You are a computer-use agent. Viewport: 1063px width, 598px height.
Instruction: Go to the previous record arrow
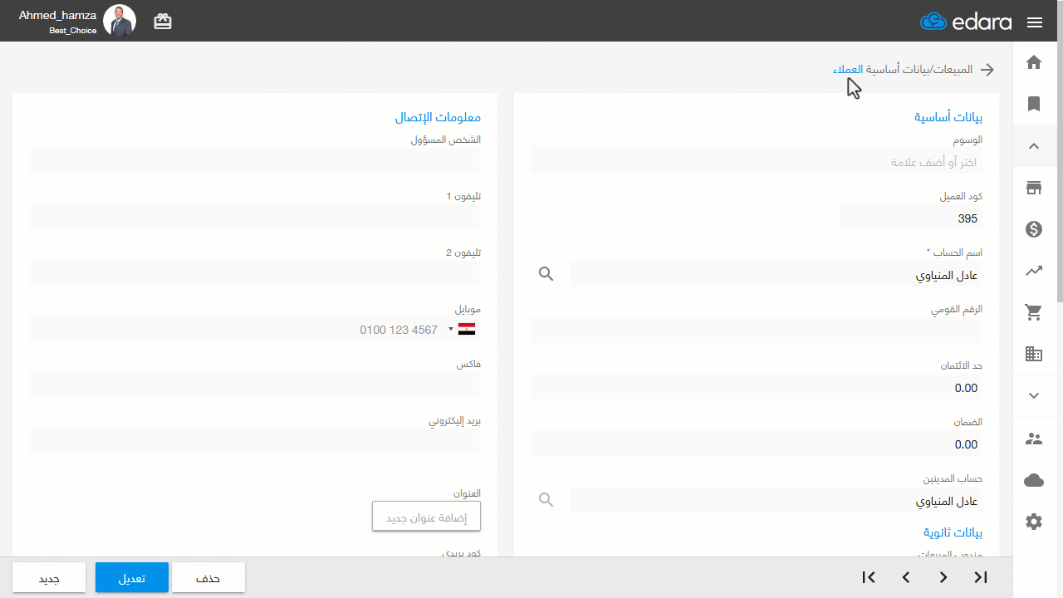pyautogui.click(x=906, y=577)
